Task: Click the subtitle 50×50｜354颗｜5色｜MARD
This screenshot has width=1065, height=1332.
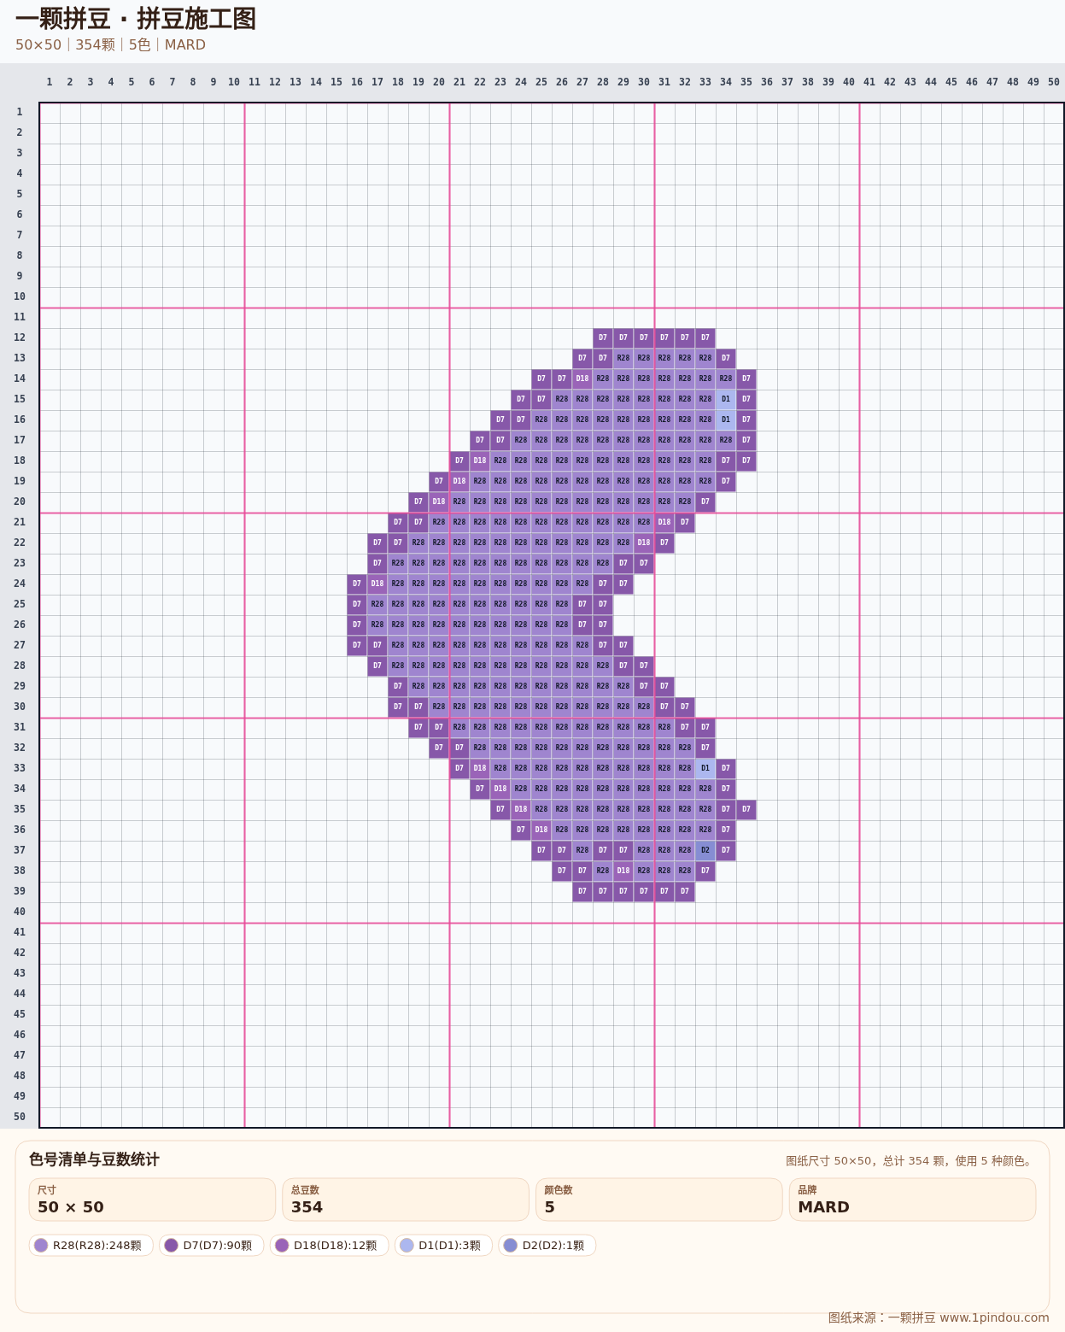Action: tap(110, 44)
